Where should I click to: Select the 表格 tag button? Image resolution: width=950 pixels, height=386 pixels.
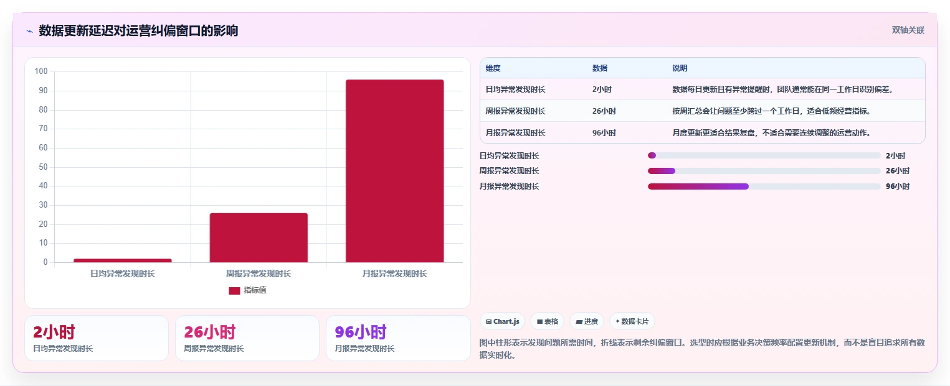(x=547, y=321)
